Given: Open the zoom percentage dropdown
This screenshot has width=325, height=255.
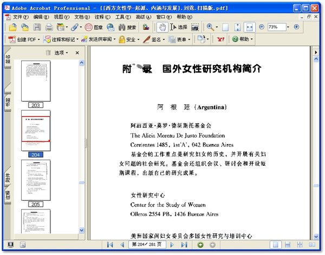Looking at the screenshot, I should [288, 27].
